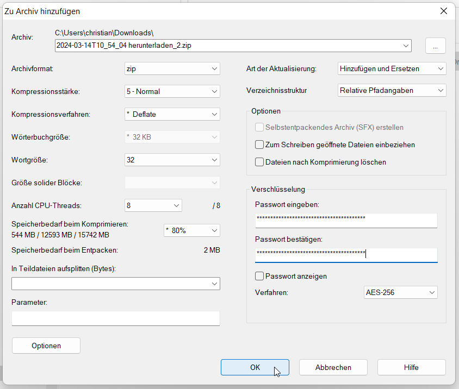Viewport: 459px width, 389px height.
Task: Click the Passwort eingeben field
Action: 346,221
